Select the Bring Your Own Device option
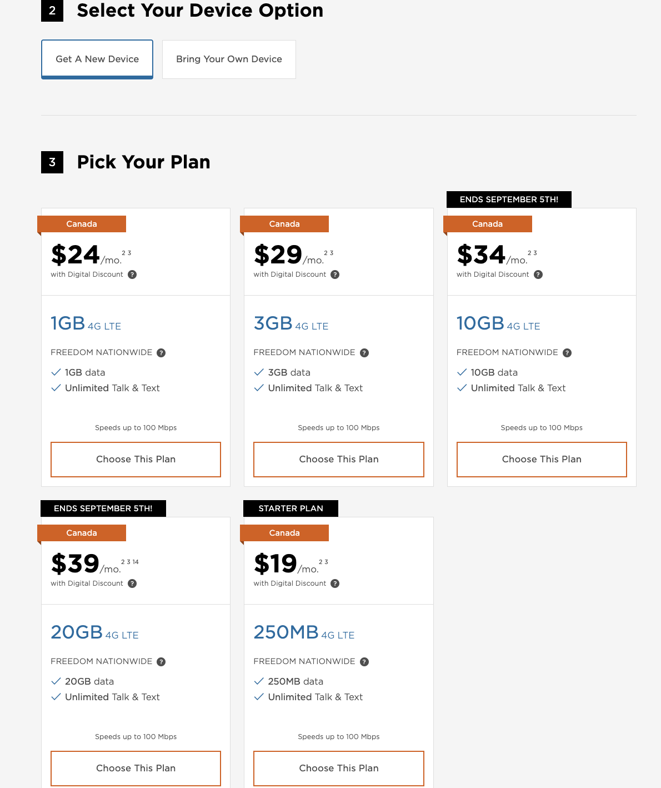This screenshot has width=661, height=788. tap(229, 59)
